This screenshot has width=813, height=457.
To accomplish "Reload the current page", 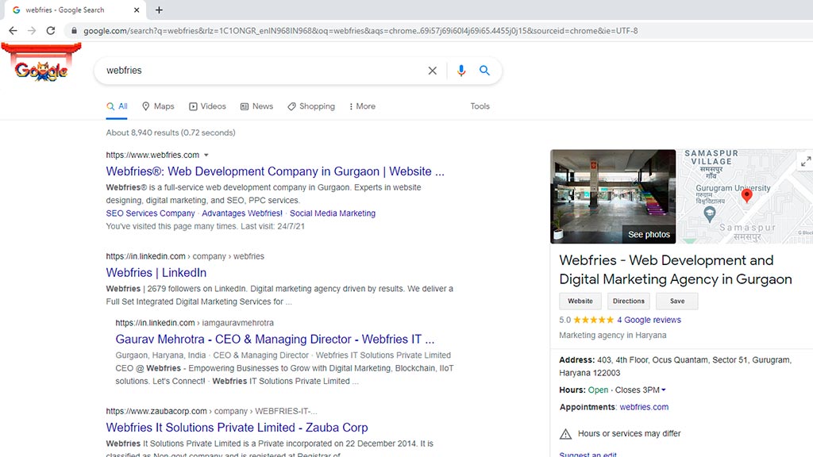I will coord(50,31).
